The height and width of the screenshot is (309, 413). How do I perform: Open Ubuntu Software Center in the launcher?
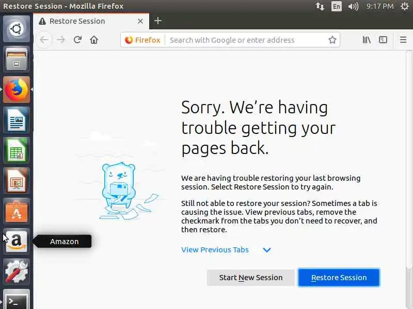click(17, 211)
